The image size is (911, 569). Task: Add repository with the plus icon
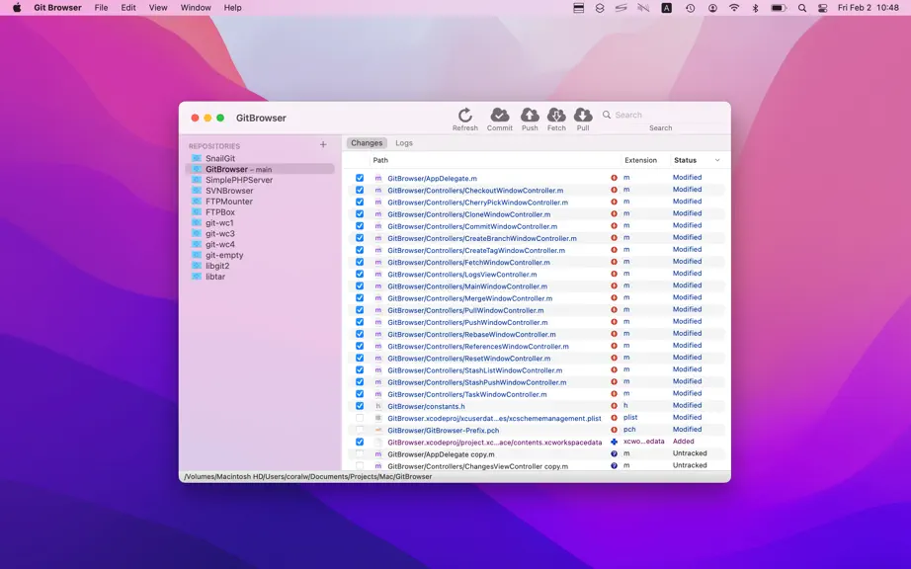(x=323, y=144)
